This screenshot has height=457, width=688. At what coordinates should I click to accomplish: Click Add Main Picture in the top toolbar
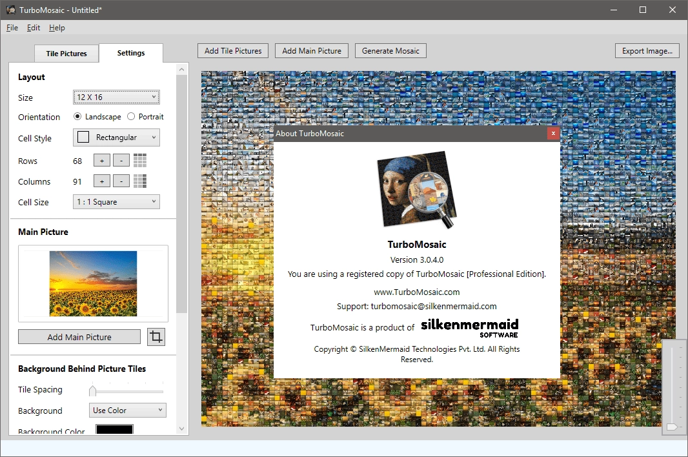point(312,51)
